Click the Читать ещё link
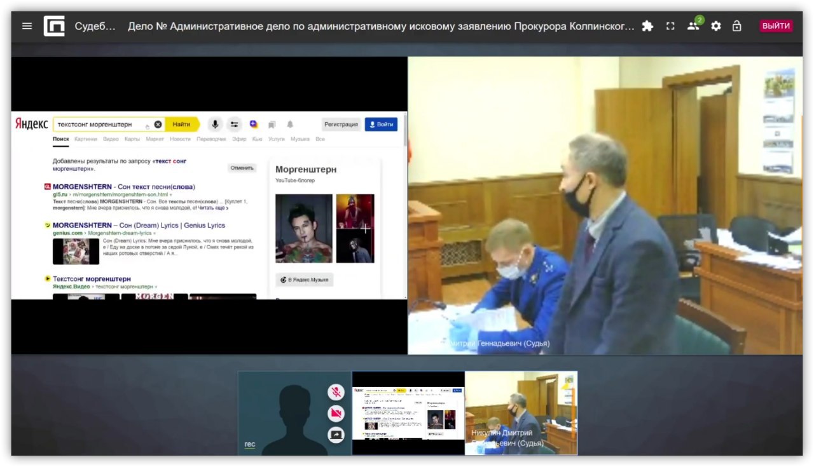The height and width of the screenshot is (467, 814). pyautogui.click(x=213, y=208)
